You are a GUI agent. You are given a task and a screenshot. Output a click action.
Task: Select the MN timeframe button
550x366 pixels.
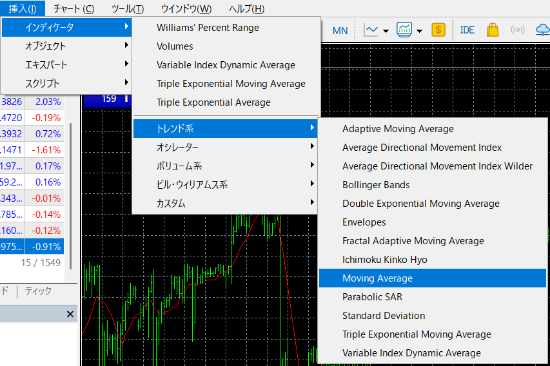[x=340, y=30]
